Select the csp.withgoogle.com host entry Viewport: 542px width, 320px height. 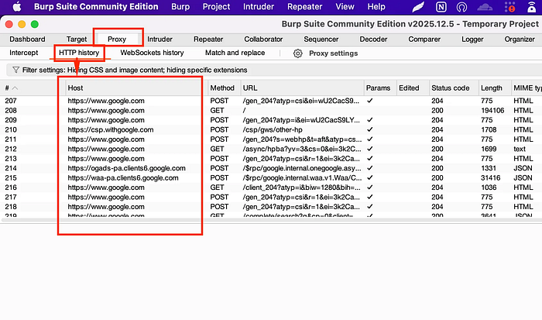click(x=111, y=129)
